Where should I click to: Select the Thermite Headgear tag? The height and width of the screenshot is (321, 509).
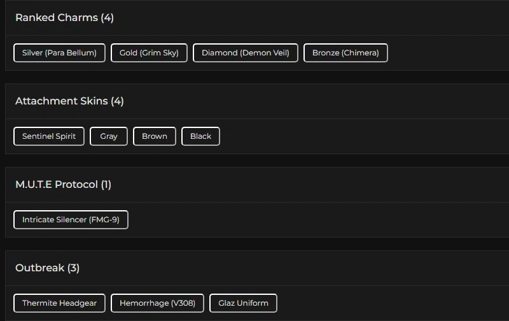(59, 303)
